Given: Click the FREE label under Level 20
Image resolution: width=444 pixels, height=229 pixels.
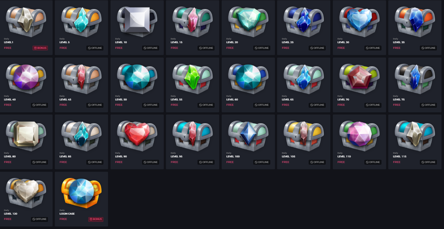Looking at the screenshot, I should pyautogui.click(x=230, y=48).
